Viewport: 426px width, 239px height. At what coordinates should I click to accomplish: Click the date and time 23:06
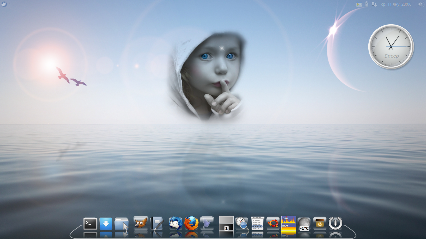click(x=396, y=4)
